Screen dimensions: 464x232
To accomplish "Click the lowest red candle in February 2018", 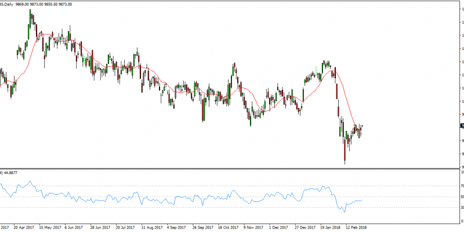I will (345, 154).
